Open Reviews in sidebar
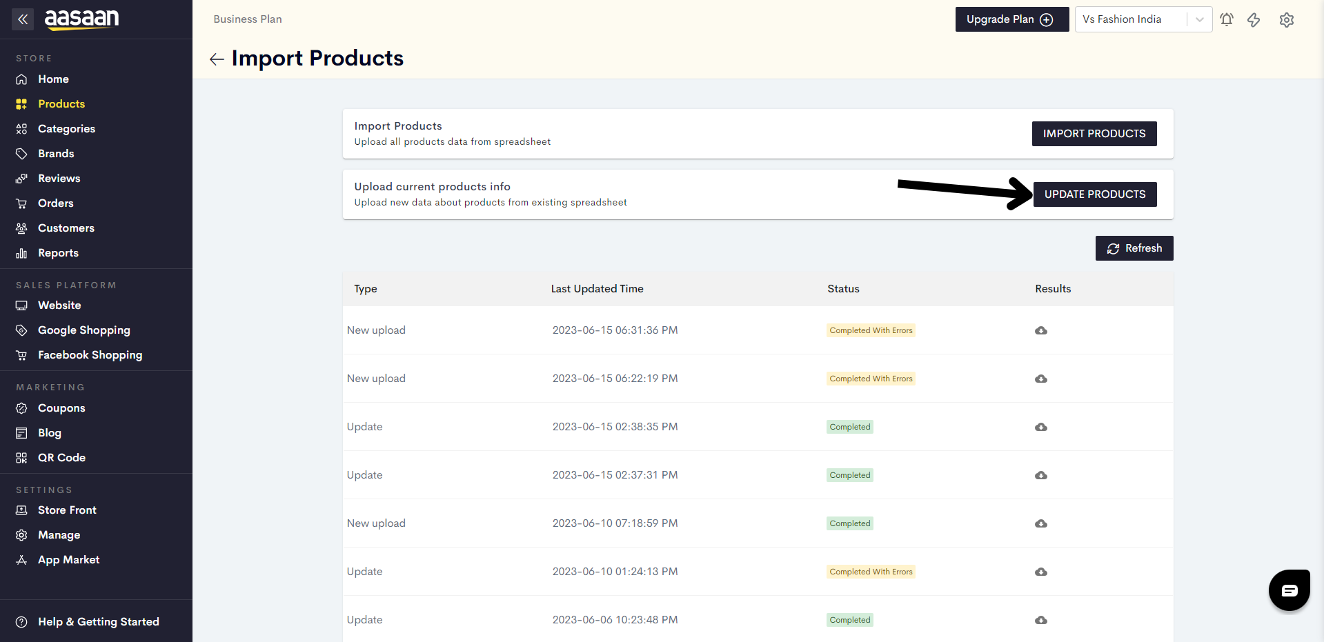Screen dimensions: 1324x642 59,179
